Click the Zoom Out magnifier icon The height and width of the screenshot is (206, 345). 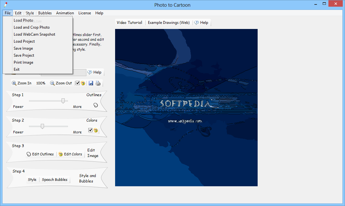pos(52,83)
